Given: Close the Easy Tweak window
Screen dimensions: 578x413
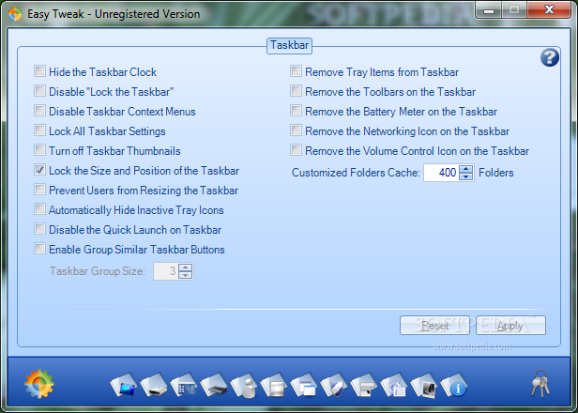Looking at the screenshot, I should point(549,9).
